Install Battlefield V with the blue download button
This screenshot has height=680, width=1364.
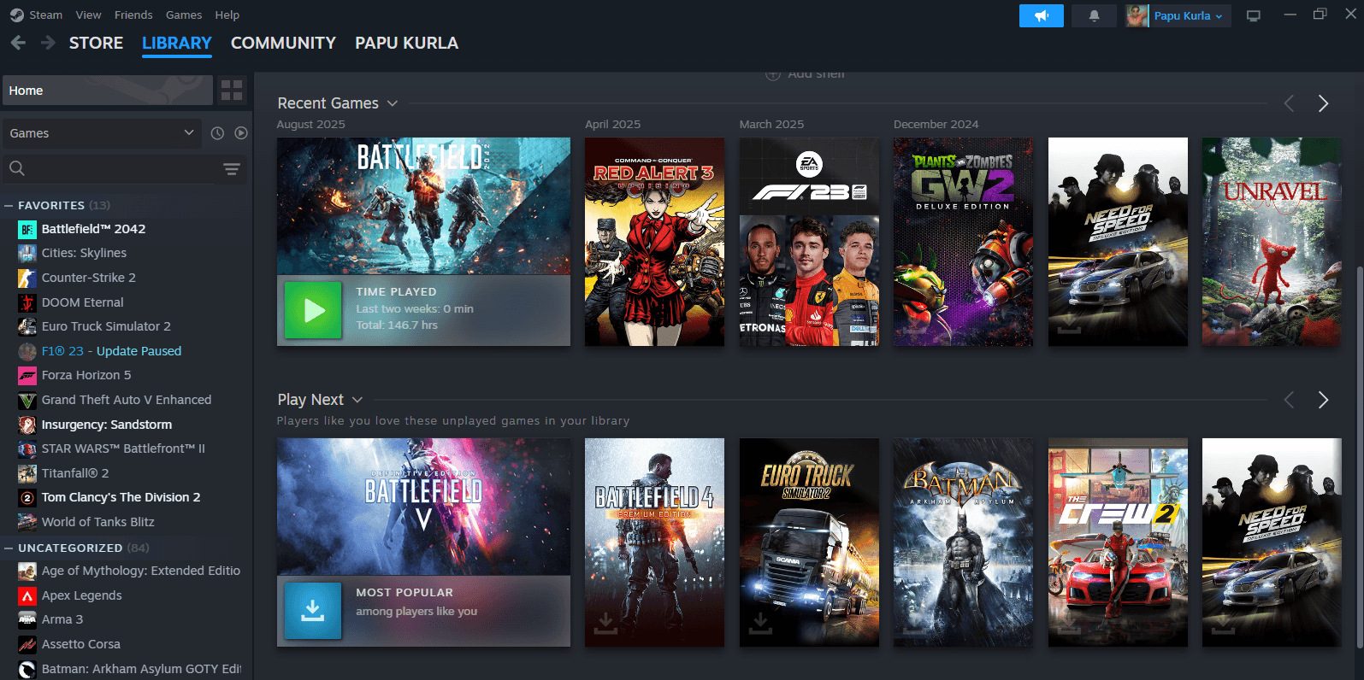point(313,611)
